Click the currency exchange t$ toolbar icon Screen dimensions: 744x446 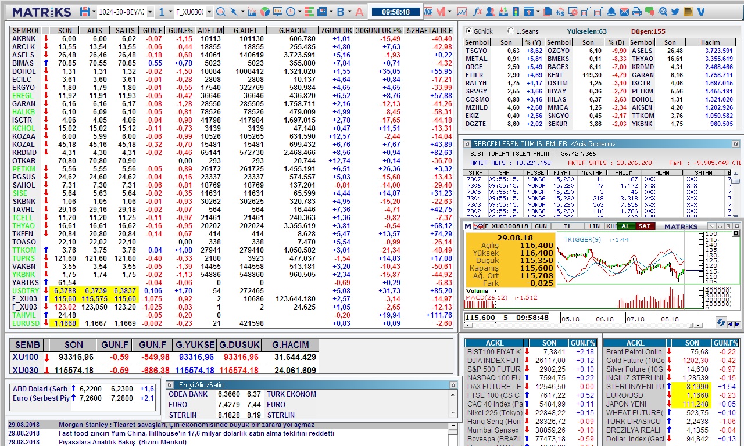click(560, 12)
